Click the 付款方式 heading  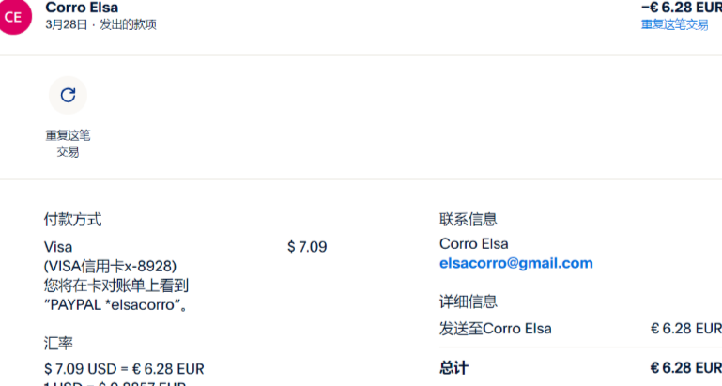click(x=72, y=219)
